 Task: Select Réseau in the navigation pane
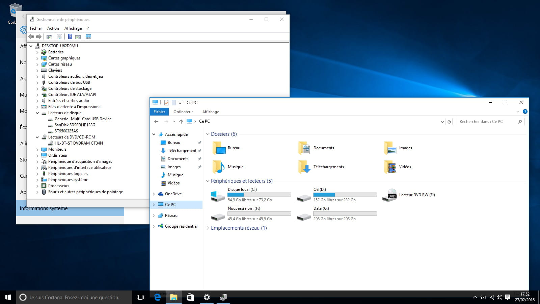pyautogui.click(x=171, y=216)
